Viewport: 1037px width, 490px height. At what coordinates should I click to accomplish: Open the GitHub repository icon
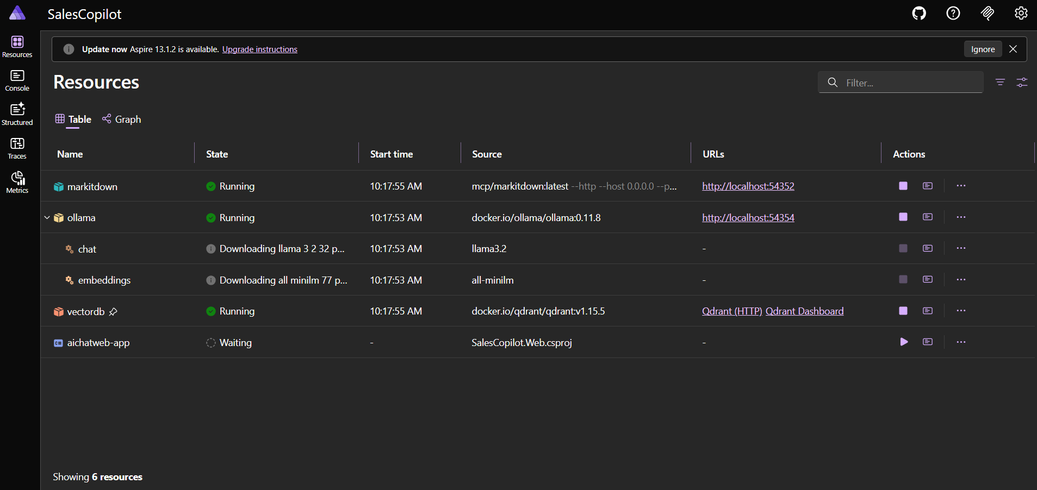919,14
